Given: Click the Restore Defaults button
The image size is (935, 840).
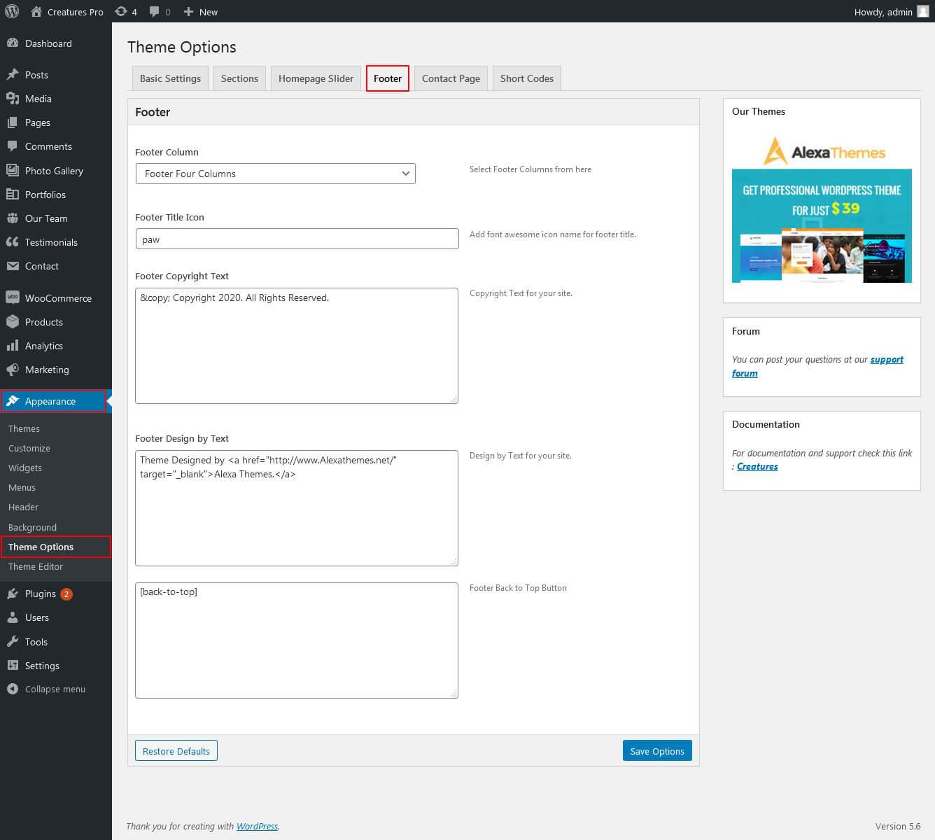Looking at the screenshot, I should tap(176, 751).
